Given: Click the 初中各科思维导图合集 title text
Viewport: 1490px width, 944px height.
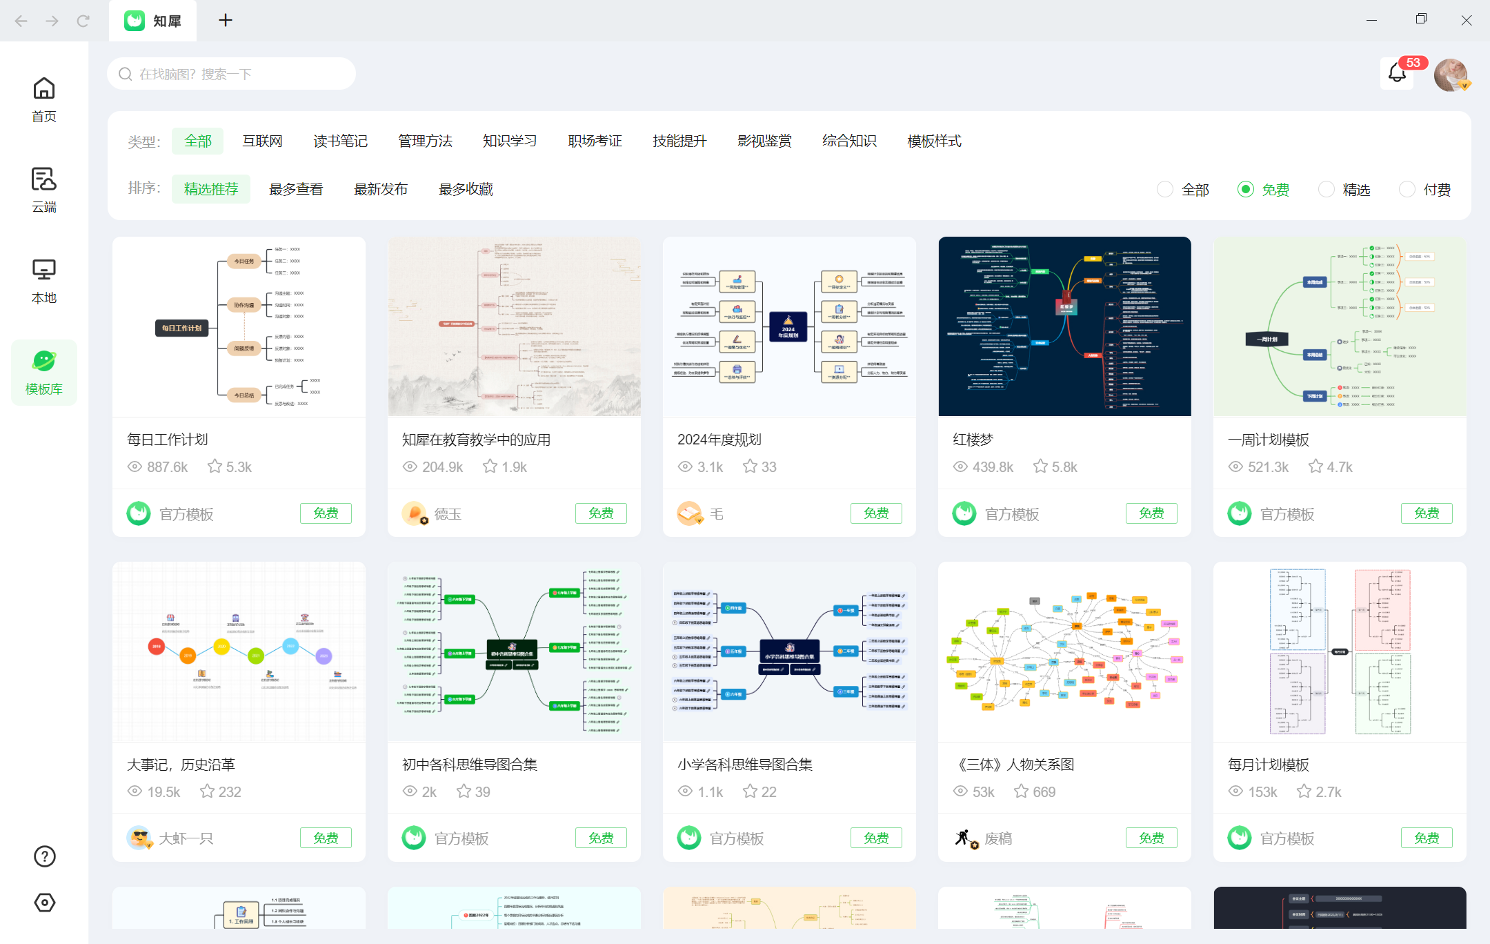Looking at the screenshot, I should point(470,764).
